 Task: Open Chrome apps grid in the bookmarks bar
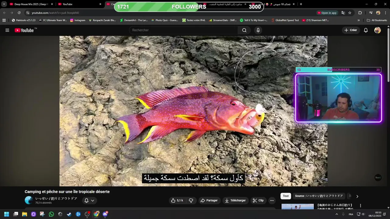pos(4,20)
